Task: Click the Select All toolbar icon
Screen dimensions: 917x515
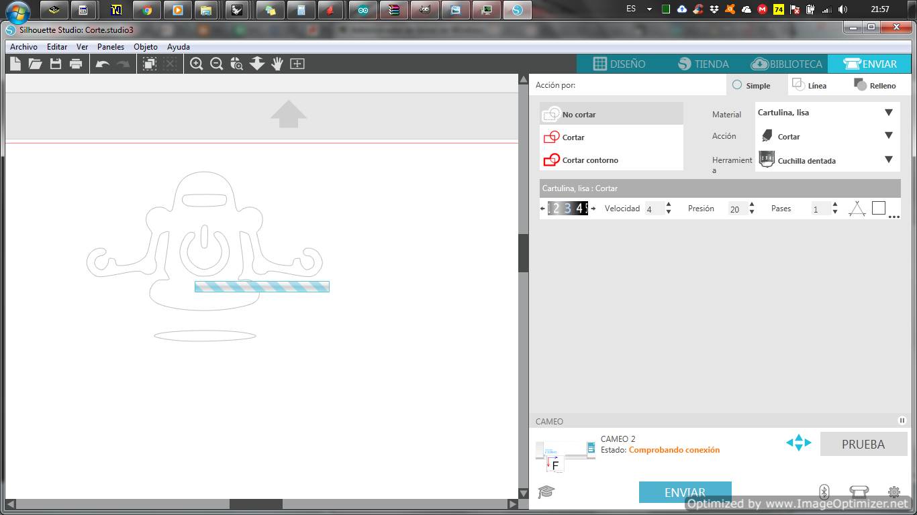Action: [x=150, y=64]
